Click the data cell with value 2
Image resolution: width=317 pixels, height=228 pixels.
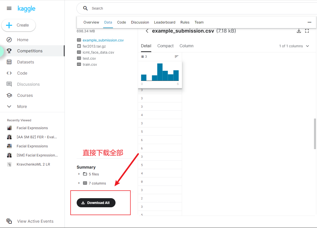[x=160, y=198]
